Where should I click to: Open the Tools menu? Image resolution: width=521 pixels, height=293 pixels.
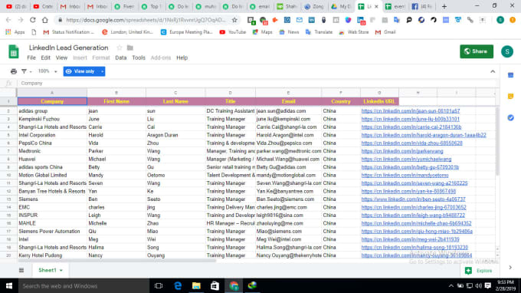[139, 58]
